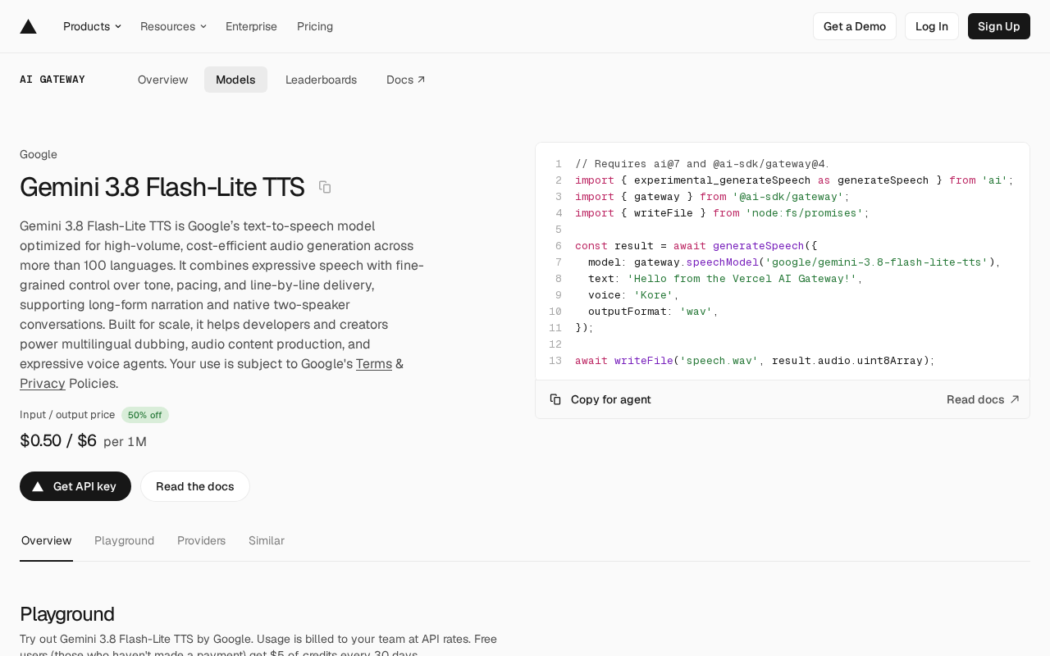Click the Sign Up button

[x=999, y=26]
